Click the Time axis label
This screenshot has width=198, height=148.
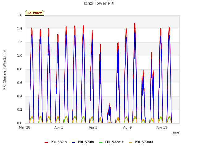click(175, 132)
